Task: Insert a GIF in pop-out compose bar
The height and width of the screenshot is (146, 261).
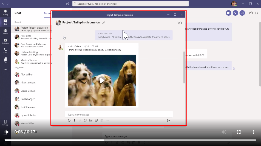Action: [91, 120]
